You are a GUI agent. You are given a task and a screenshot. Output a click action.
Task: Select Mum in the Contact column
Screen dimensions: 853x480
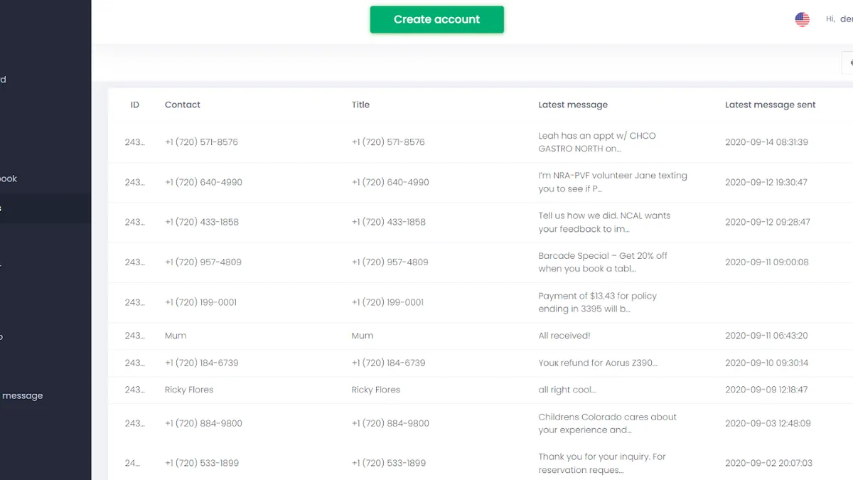176,336
